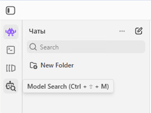Focus the Search chats input field
This screenshot has width=151, height=113.
pyautogui.click(x=86, y=47)
